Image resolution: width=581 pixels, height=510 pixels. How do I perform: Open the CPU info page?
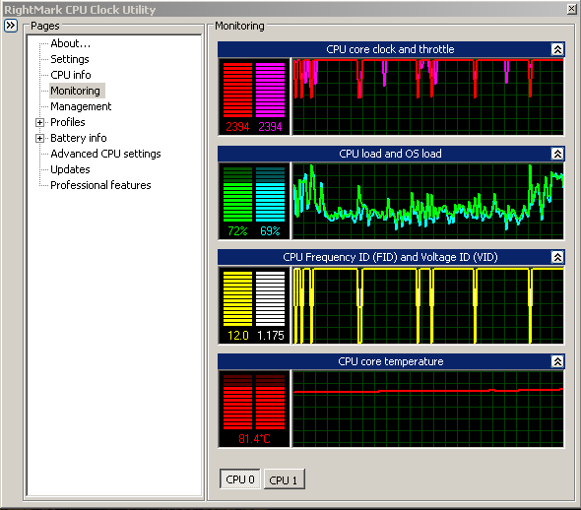(71, 75)
